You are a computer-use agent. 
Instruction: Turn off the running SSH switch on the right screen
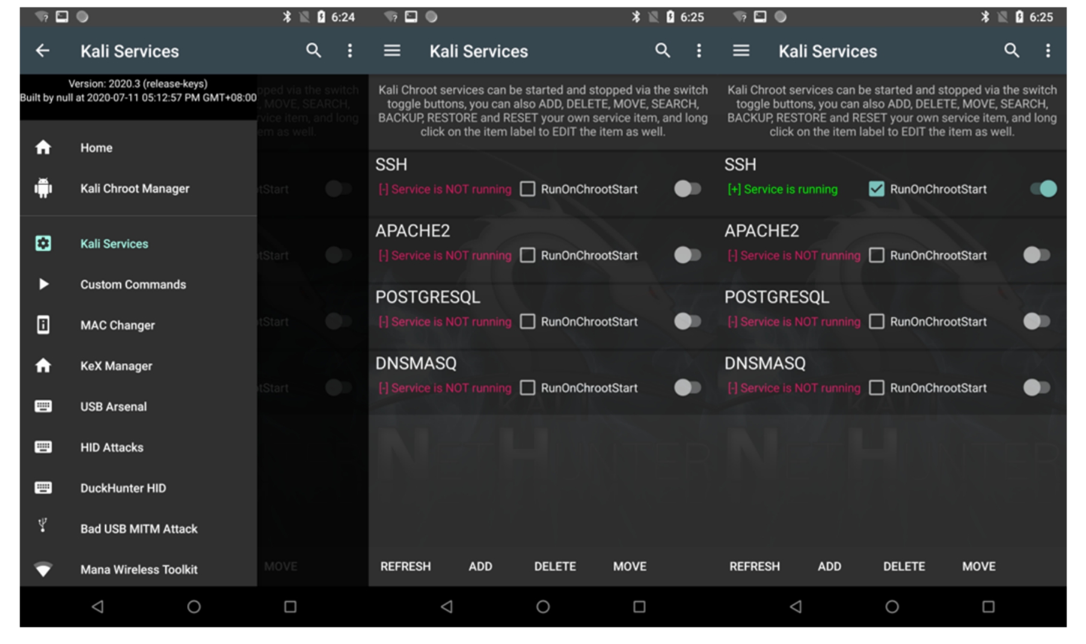point(1043,189)
